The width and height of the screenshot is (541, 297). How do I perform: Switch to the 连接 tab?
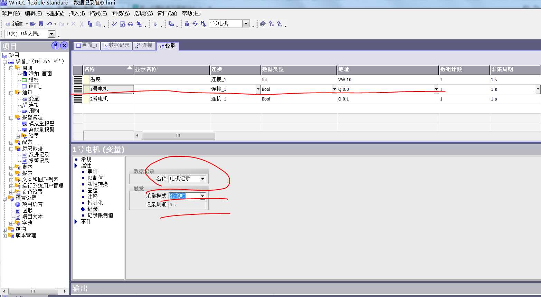point(144,46)
